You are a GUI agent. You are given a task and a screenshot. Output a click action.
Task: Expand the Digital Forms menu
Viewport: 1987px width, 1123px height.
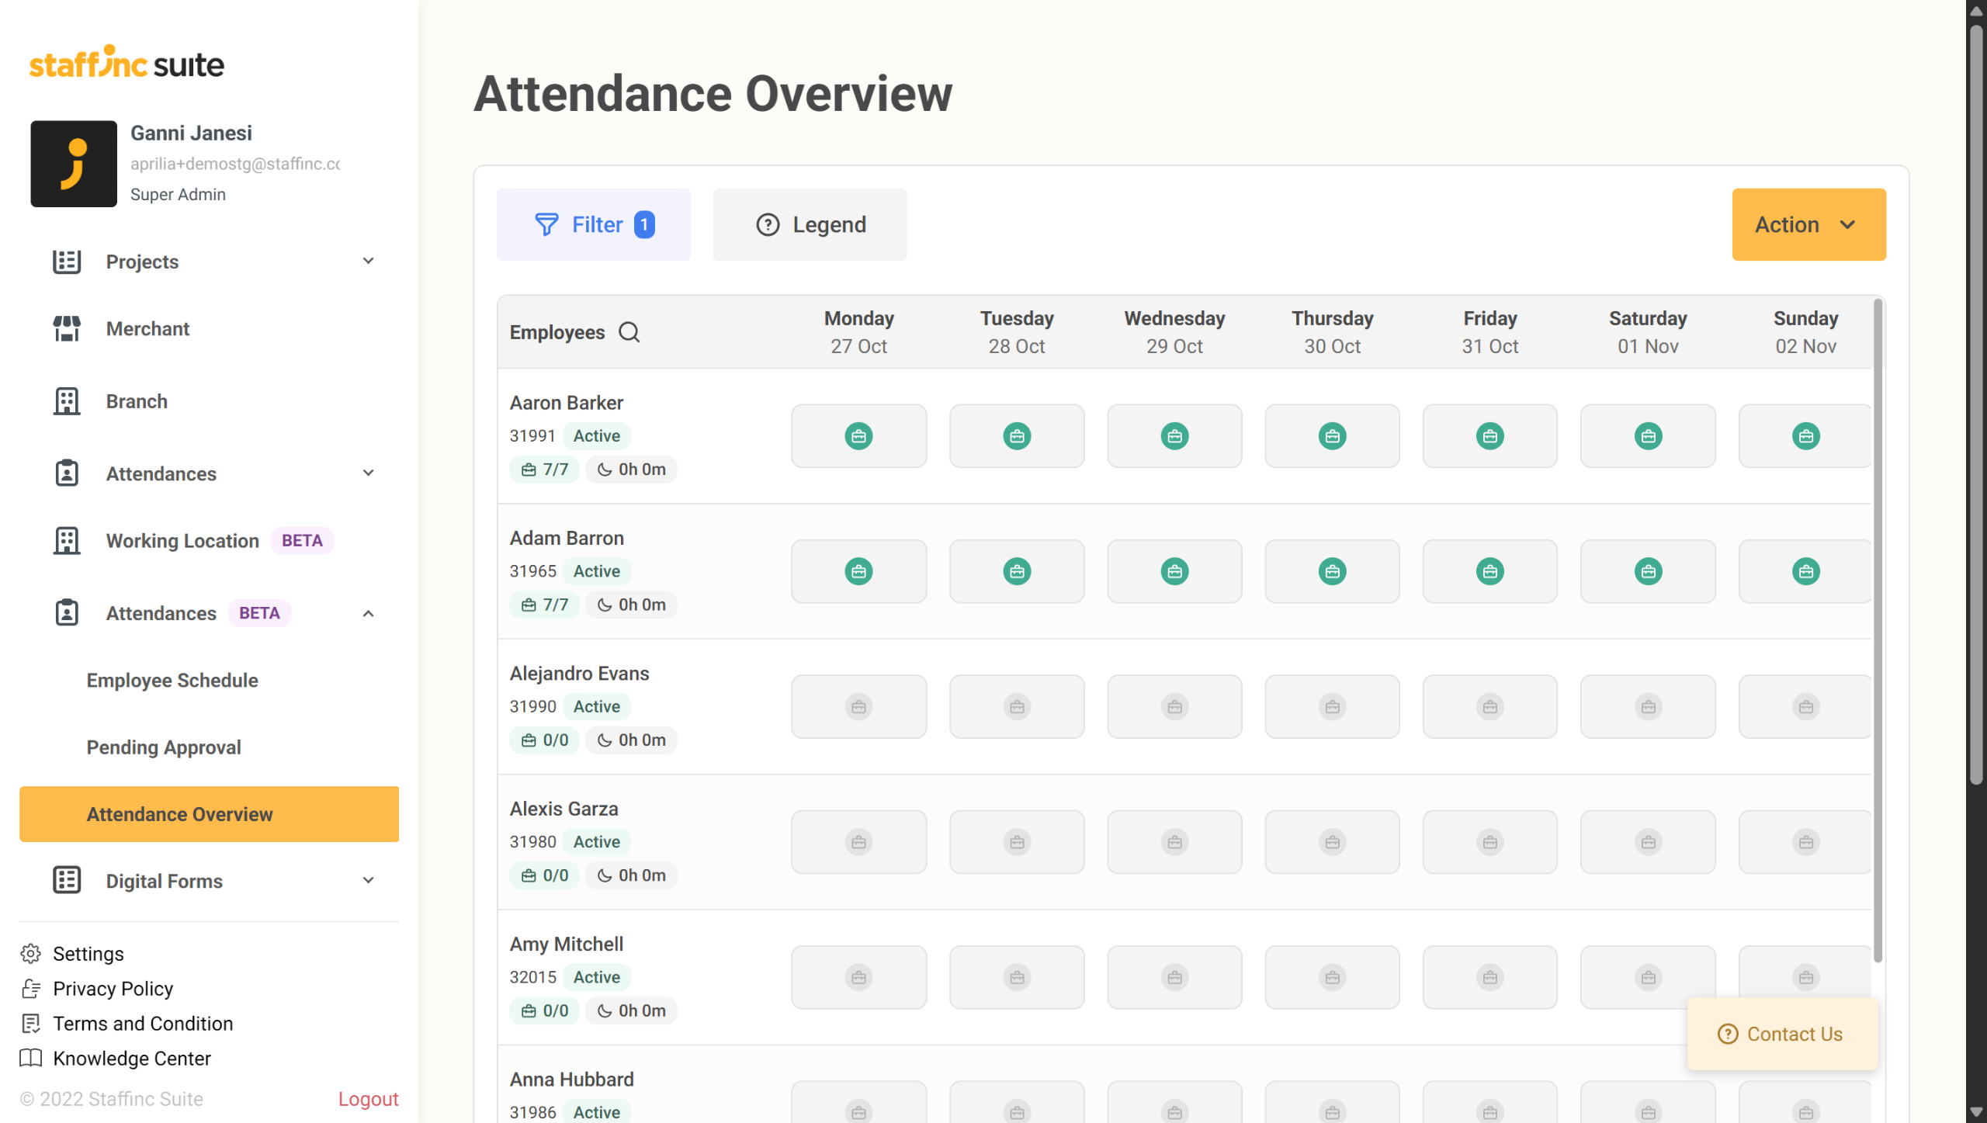click(369, 880)
